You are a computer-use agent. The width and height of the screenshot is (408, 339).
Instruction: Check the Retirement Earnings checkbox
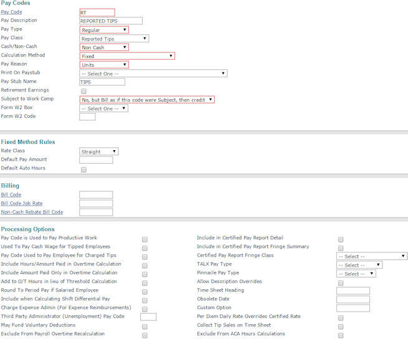(83, 91)
